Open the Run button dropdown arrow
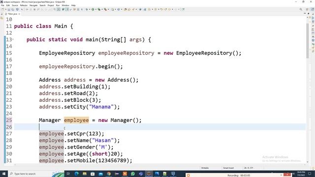Screen dimensions: 315x177 point(95,9)
